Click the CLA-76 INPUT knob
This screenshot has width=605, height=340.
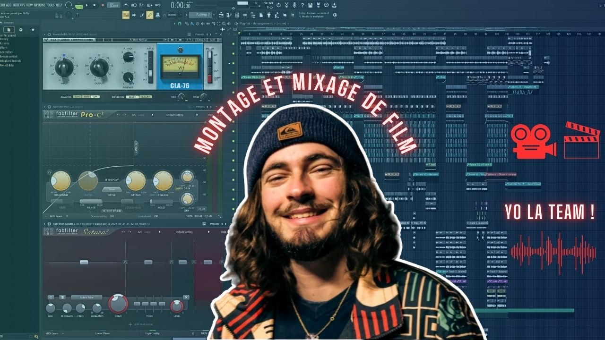coord(64,68)
